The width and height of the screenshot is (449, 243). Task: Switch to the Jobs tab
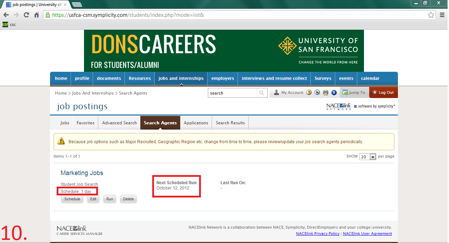point(65,123)
